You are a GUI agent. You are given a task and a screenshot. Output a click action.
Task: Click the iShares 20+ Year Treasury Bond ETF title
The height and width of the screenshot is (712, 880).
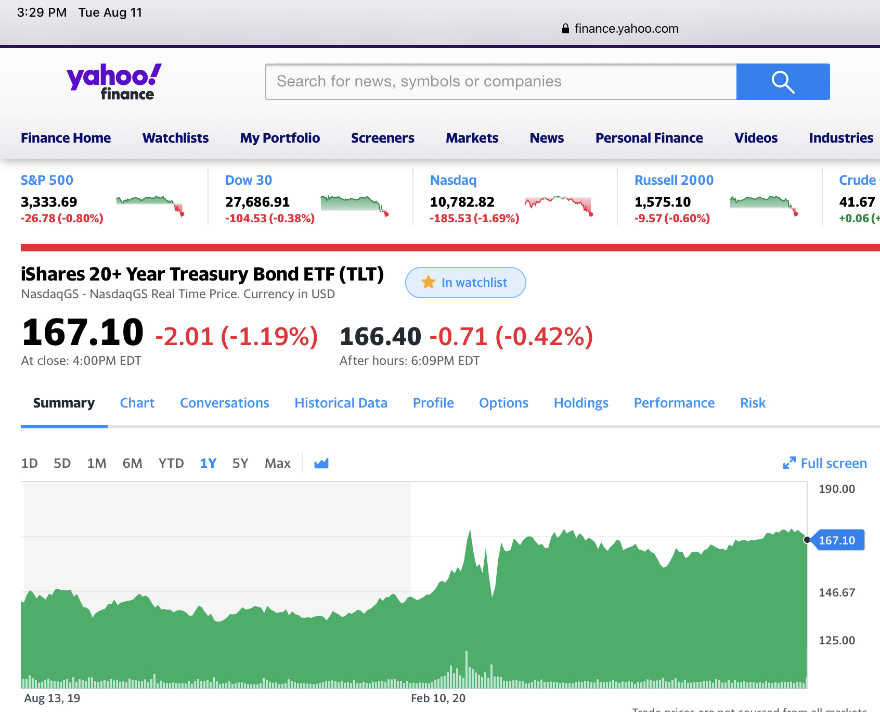click(x=202, y=274)
